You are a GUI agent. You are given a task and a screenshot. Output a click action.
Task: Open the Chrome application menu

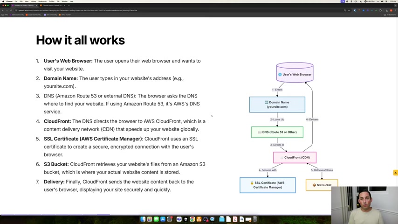click(9, 1)
